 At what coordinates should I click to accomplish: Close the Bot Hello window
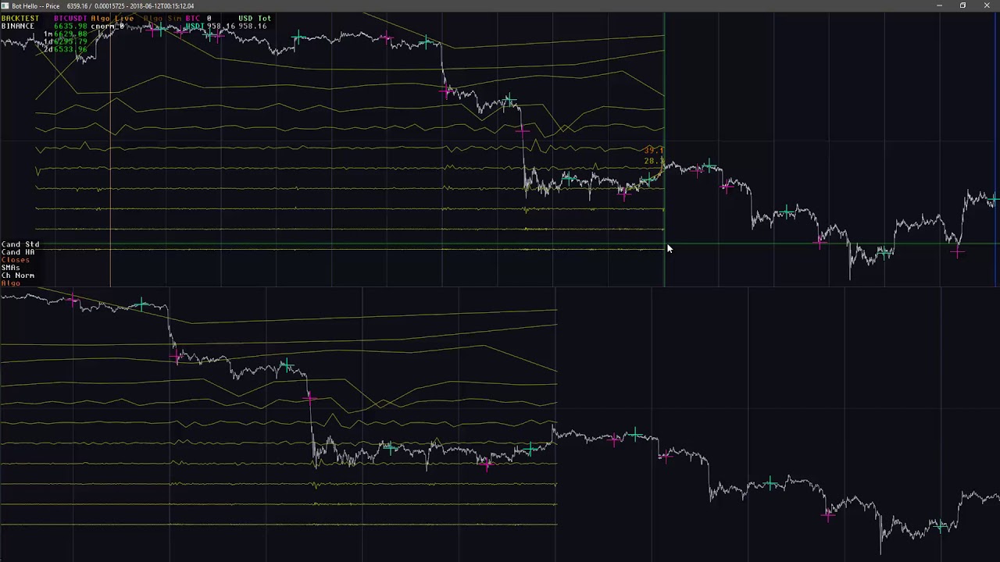pyautogui.click(x=987, y=5)
